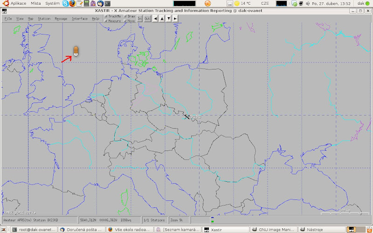Click the station marker on the map
The width and height of the screenshot is (373, 233).
tap(186, 116)
